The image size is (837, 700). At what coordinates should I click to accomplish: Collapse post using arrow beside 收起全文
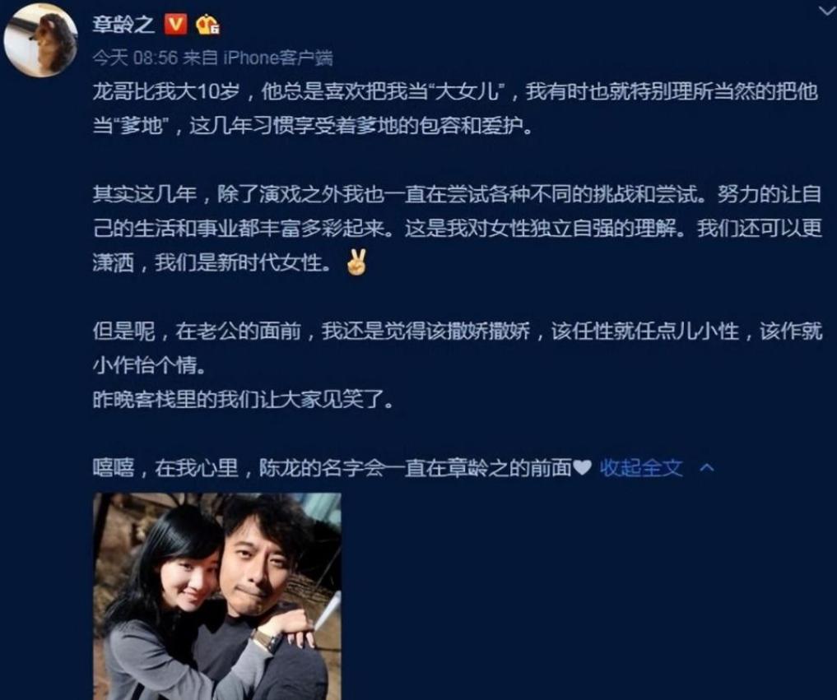click(x=707, y=468)
